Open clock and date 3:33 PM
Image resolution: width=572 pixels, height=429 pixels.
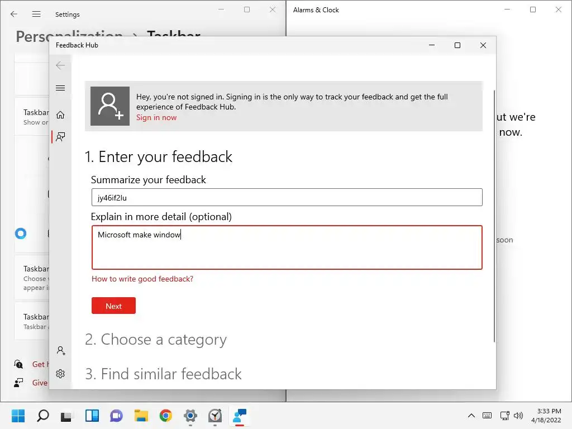coord(546,416)
